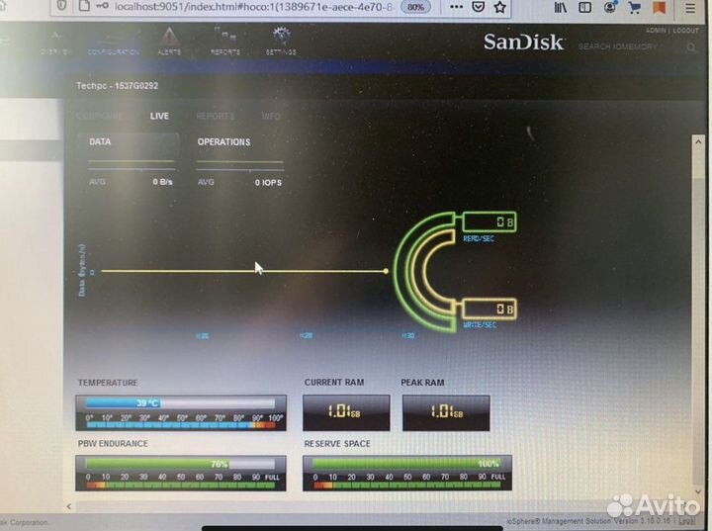Open the Pocket save icon

tap(479, 7)
